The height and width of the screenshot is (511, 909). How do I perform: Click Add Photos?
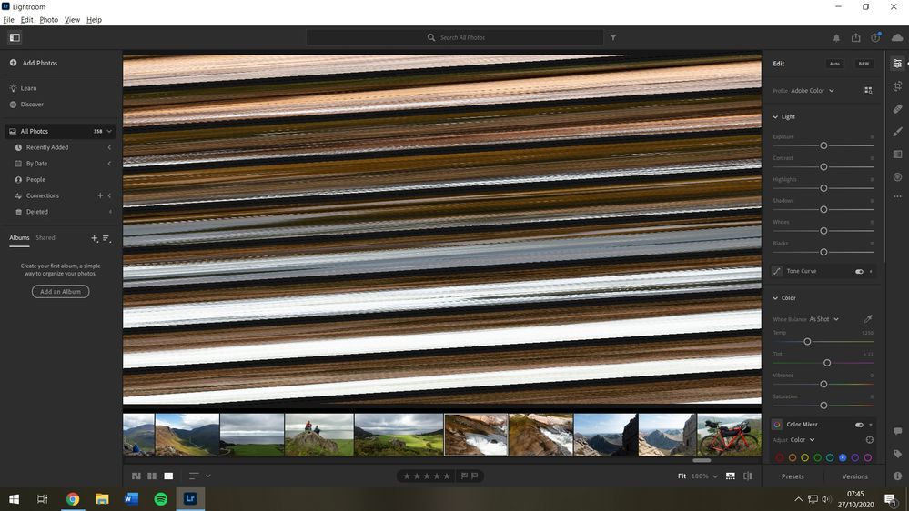tap(34, 63)
